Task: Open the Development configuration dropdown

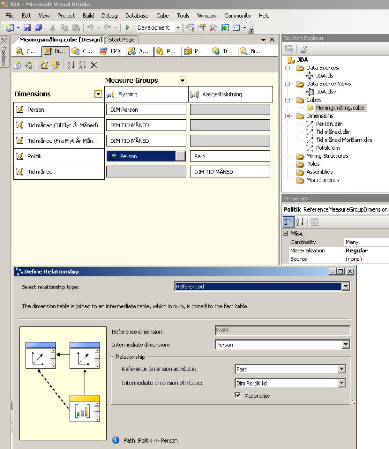Action: coord(178,28)
